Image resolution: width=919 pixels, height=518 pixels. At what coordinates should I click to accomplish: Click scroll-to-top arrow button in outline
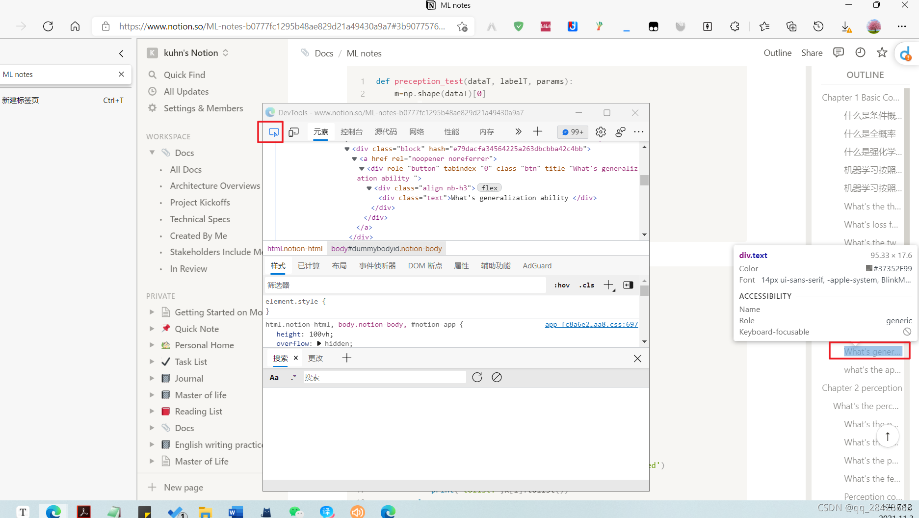point(887,435)
